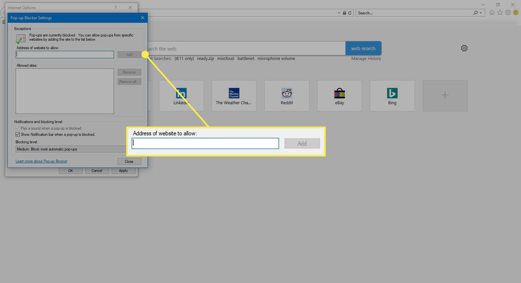521x283 pixels.
Task: Expand the address bar dropdown arrow
Action: pos(339,13)
